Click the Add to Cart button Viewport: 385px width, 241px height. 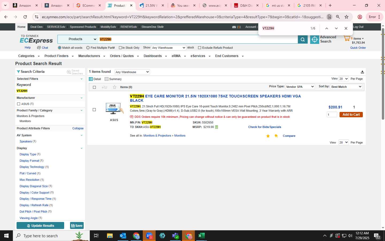[x=351, y=115]
